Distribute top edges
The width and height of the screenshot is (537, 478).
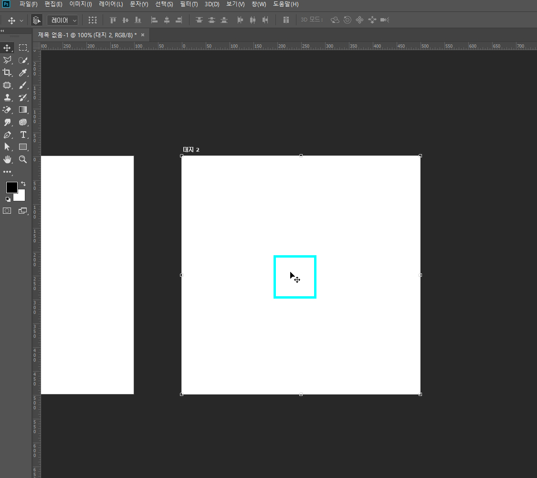(199, 20)
